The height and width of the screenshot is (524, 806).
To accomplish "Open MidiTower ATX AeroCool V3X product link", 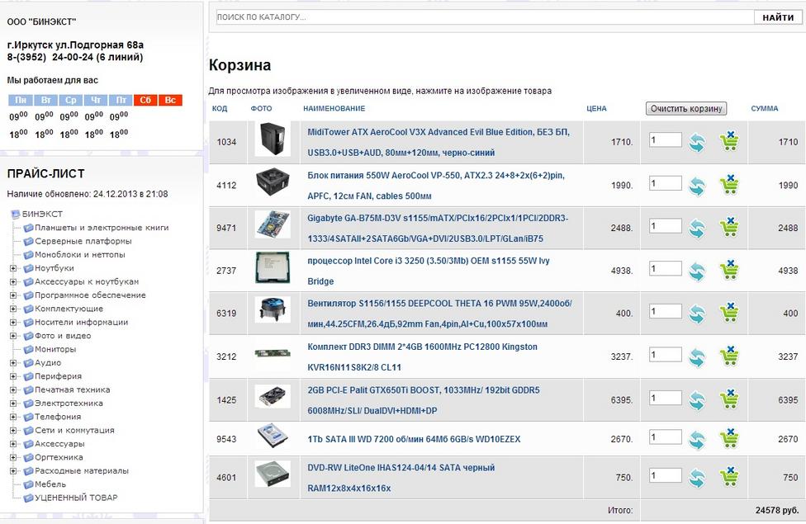I will [438, 142].
